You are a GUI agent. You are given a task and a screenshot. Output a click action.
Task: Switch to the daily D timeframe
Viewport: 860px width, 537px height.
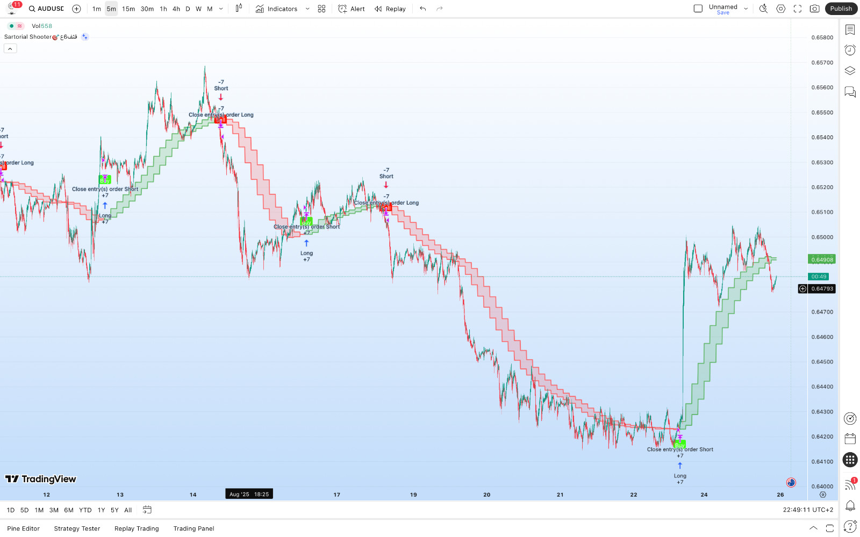[188, 9]
